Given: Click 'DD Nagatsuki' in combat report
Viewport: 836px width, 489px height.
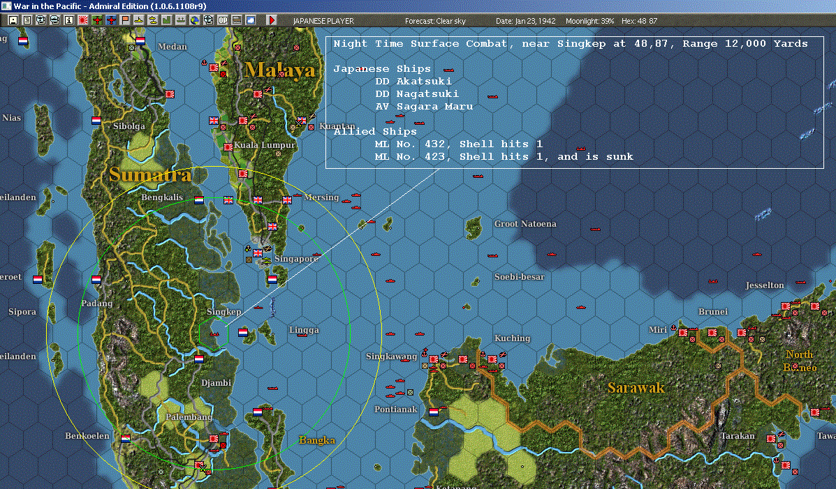Looking at the screenshot, I should point(416,93).
